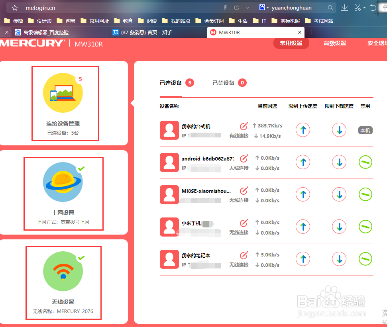
Task: Click the lightning speed-mode icon
Action: (225, 8)
